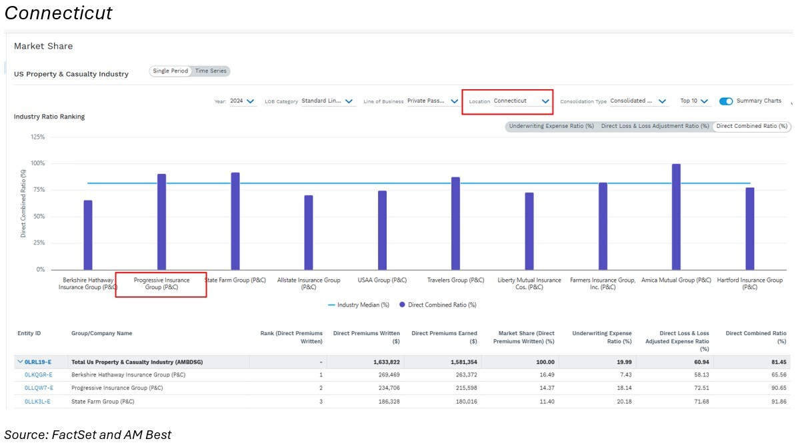This screenshot has height=445, width=800.
Task: Click the Consolidation Type dropdown chevron
Action: click(662, 101)
